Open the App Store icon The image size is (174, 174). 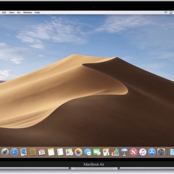[152, 152]
